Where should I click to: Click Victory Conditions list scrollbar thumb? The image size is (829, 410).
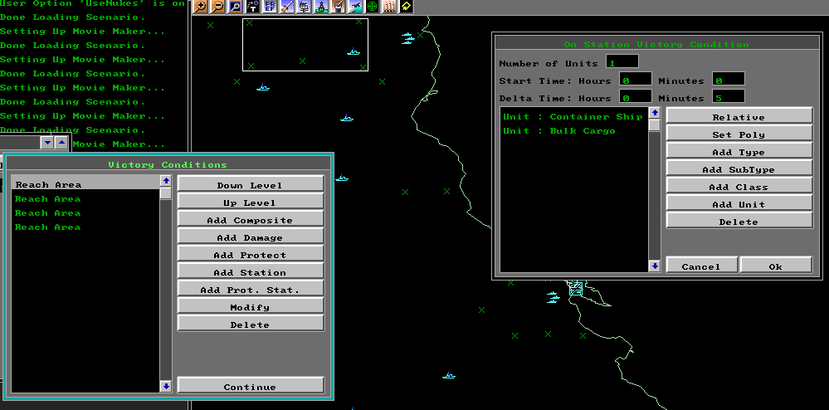pos(166,193)
